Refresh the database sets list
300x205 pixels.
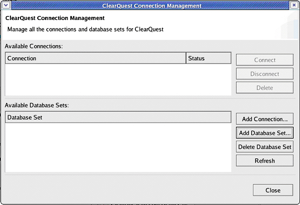265,160
